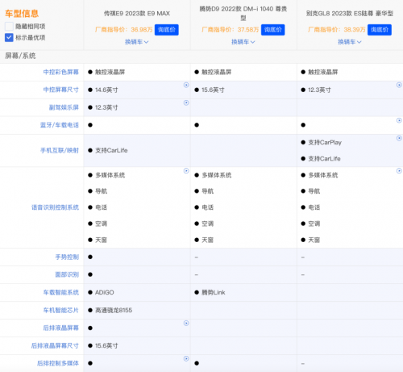Open the 后排控制多媒体 parameter link
Screen dimensions: 403x372
[x=58, y=363]
